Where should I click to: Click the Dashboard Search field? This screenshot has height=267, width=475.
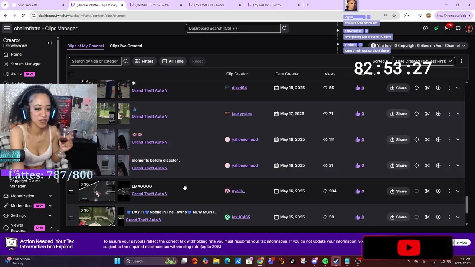(233, 28)
